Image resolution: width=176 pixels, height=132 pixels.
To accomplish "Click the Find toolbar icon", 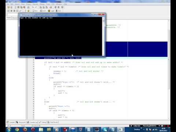I will click(41, 7).
